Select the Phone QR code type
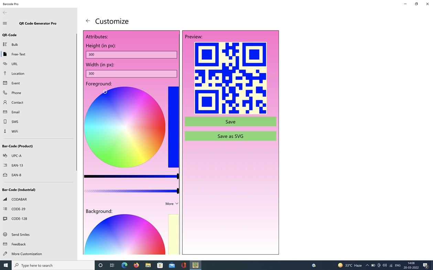The width and height of the screenshot is (433, 270). [x=16, y=93]
